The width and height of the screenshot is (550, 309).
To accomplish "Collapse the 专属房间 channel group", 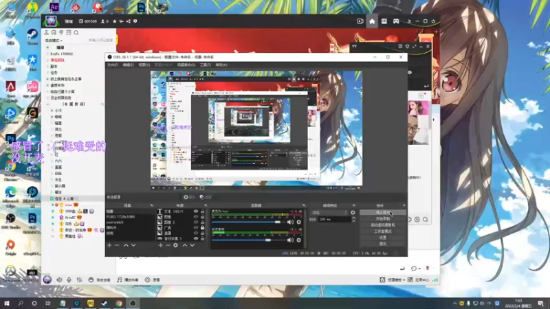I will click(x=47, y=104).
